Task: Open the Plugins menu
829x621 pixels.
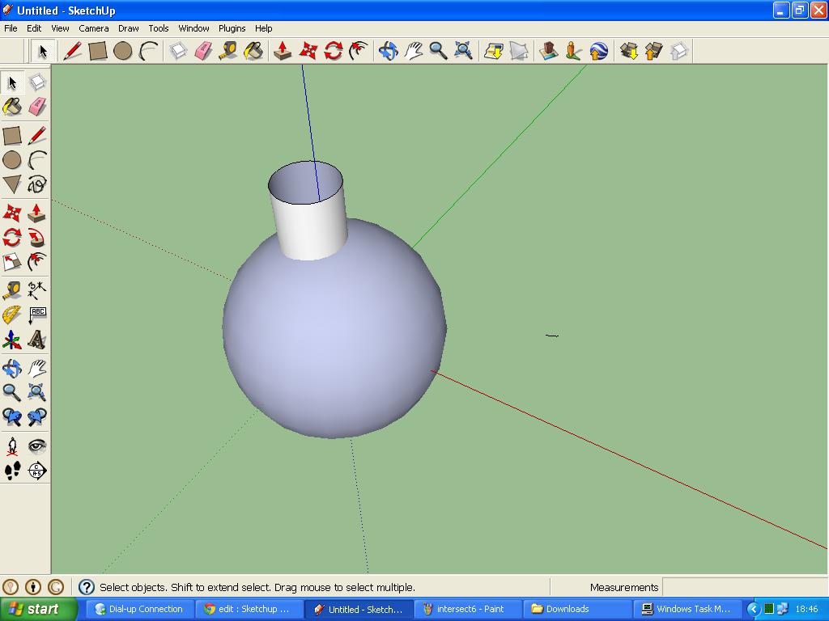Action: point(232,28)
